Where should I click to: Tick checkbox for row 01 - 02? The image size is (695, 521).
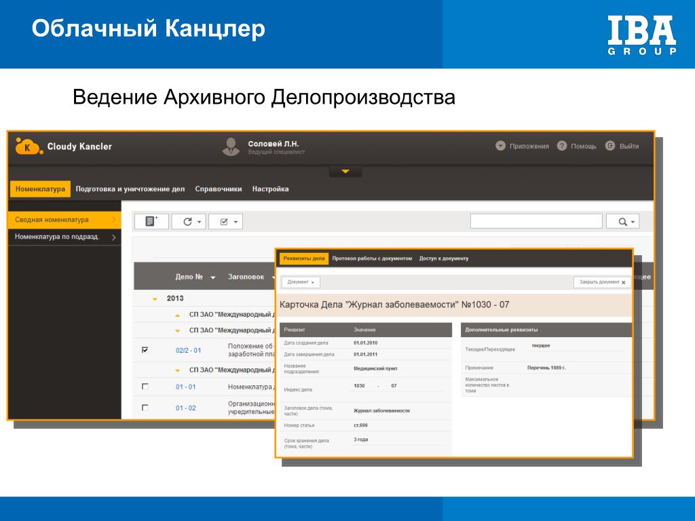[145, 407]
